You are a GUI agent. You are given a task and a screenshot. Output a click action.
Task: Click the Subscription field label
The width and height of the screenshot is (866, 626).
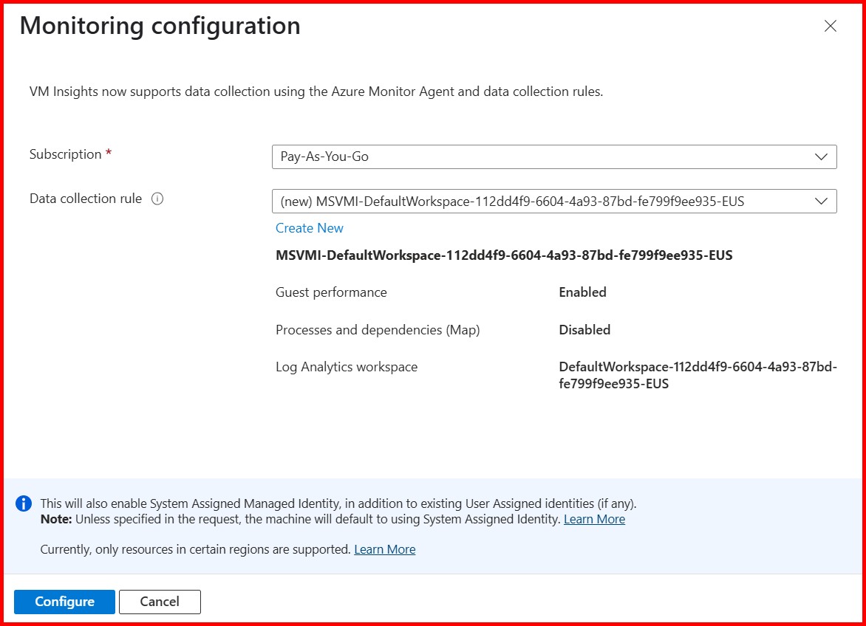point(66,154)
